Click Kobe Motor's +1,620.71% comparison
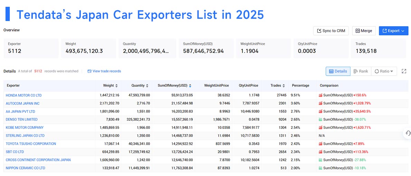This screenshot has height=176, width=411. [363, 128]
